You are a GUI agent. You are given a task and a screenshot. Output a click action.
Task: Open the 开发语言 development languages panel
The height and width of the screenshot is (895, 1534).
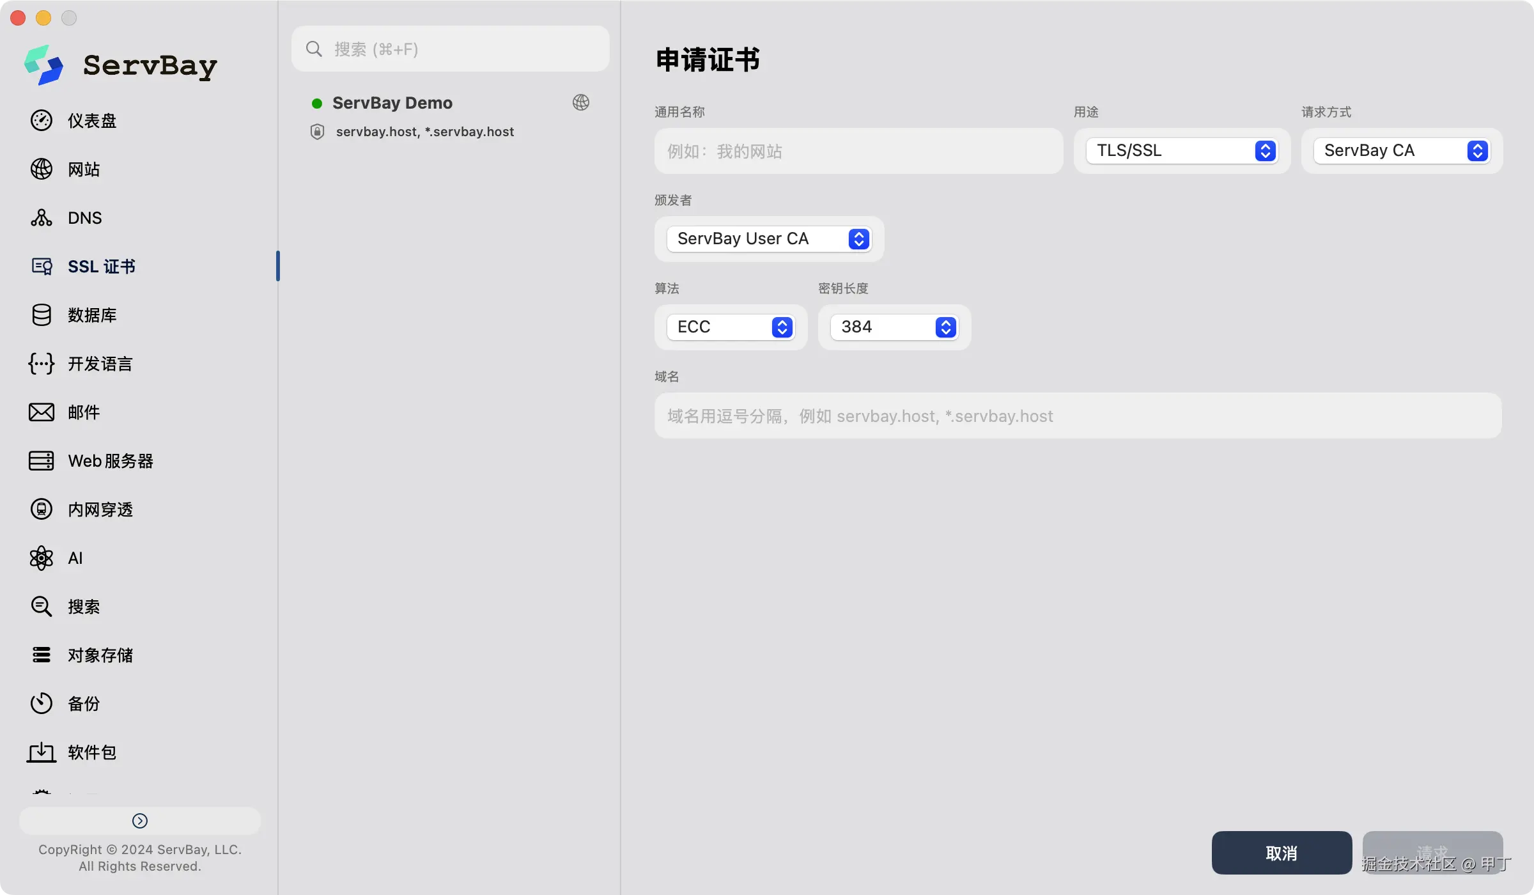(100, 363)
